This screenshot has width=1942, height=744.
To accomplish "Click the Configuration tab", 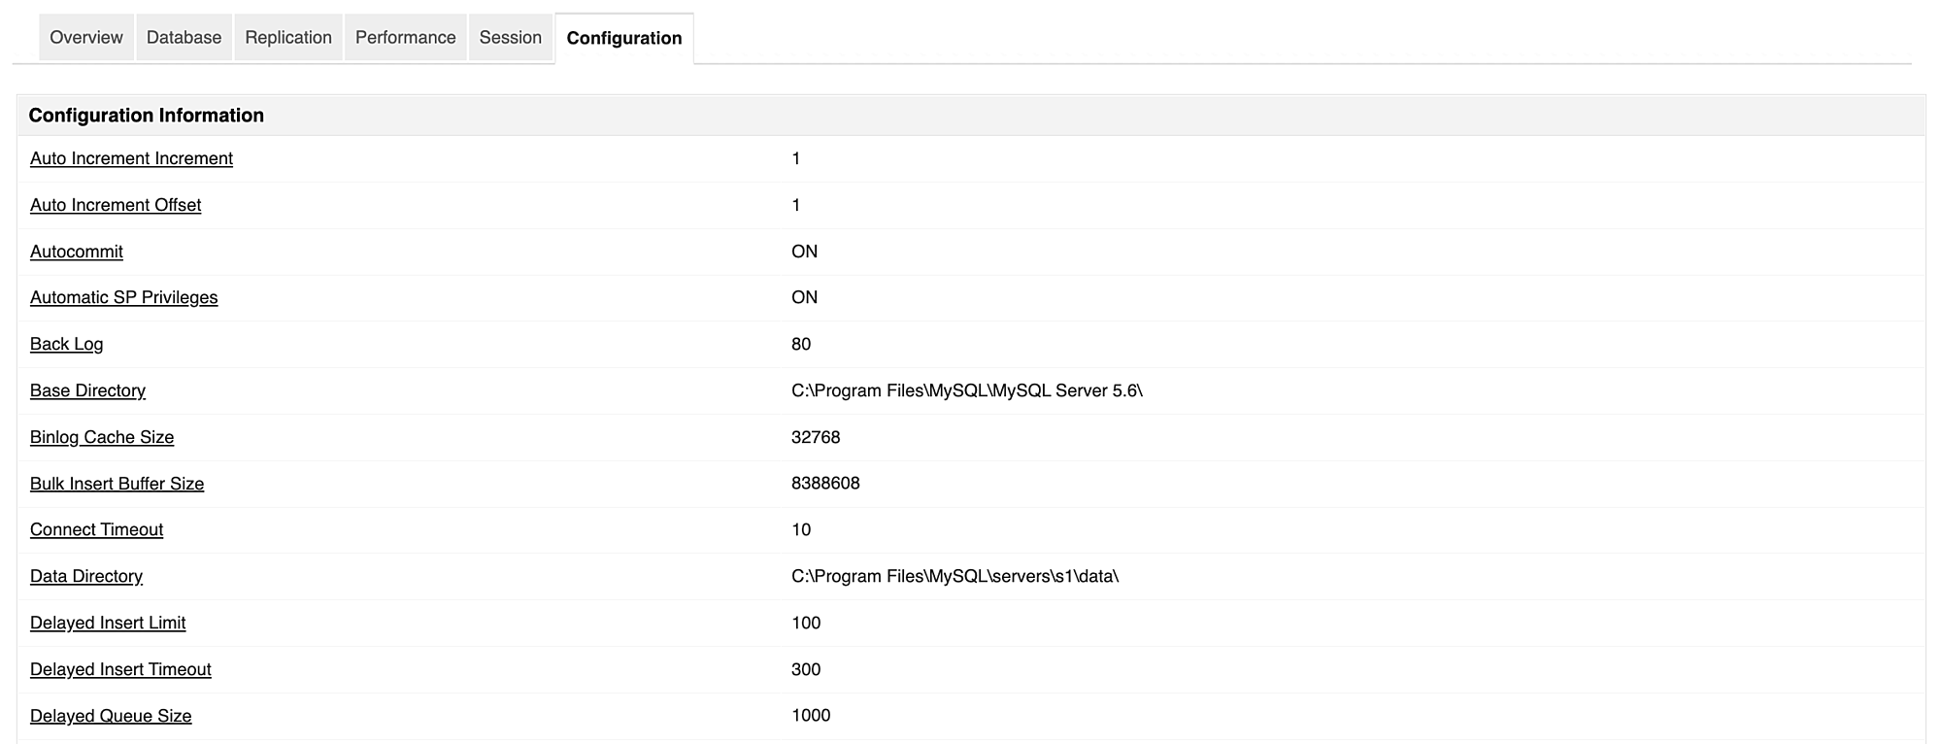I will click(x=624, y=39).
